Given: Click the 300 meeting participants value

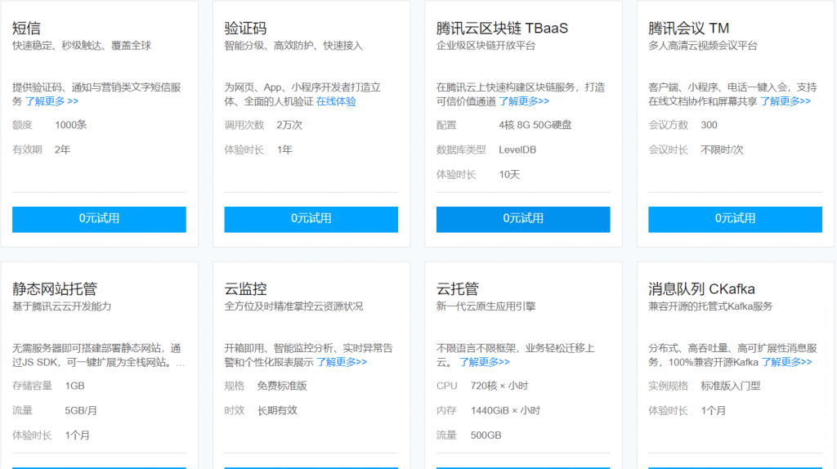Looking at the screenshot, I should (709, 125).
